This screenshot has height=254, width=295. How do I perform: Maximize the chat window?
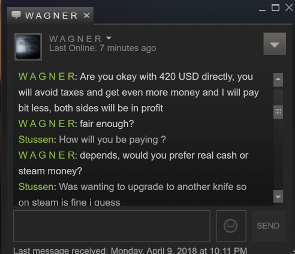tap(275, 8)
